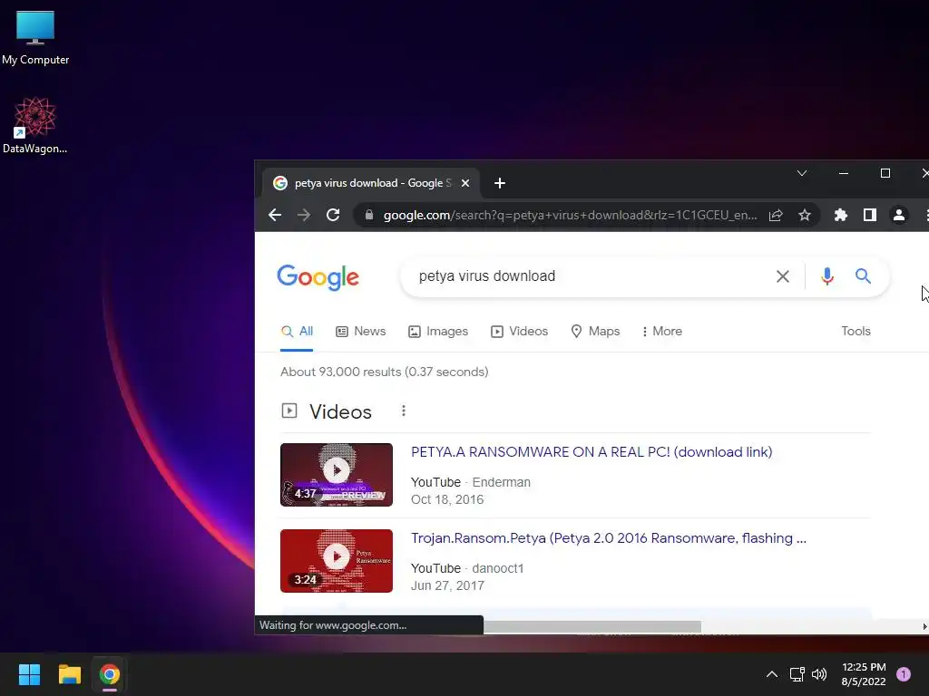Open the tab search chevron dropdown
This screenshot has width=929, height=696.
tap(802, 173)
